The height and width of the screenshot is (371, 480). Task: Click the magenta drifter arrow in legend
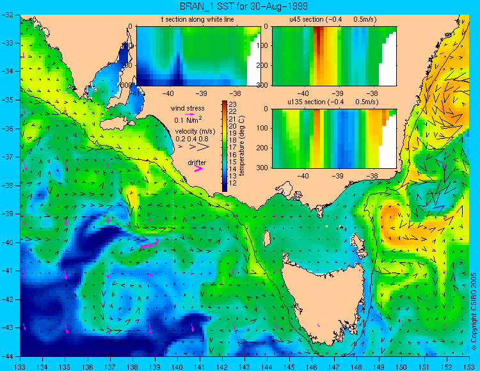coord(198,168)
